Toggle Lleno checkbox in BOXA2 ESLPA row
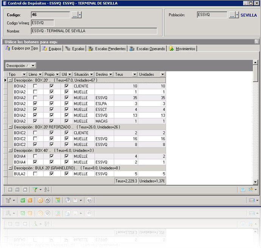 35,104
